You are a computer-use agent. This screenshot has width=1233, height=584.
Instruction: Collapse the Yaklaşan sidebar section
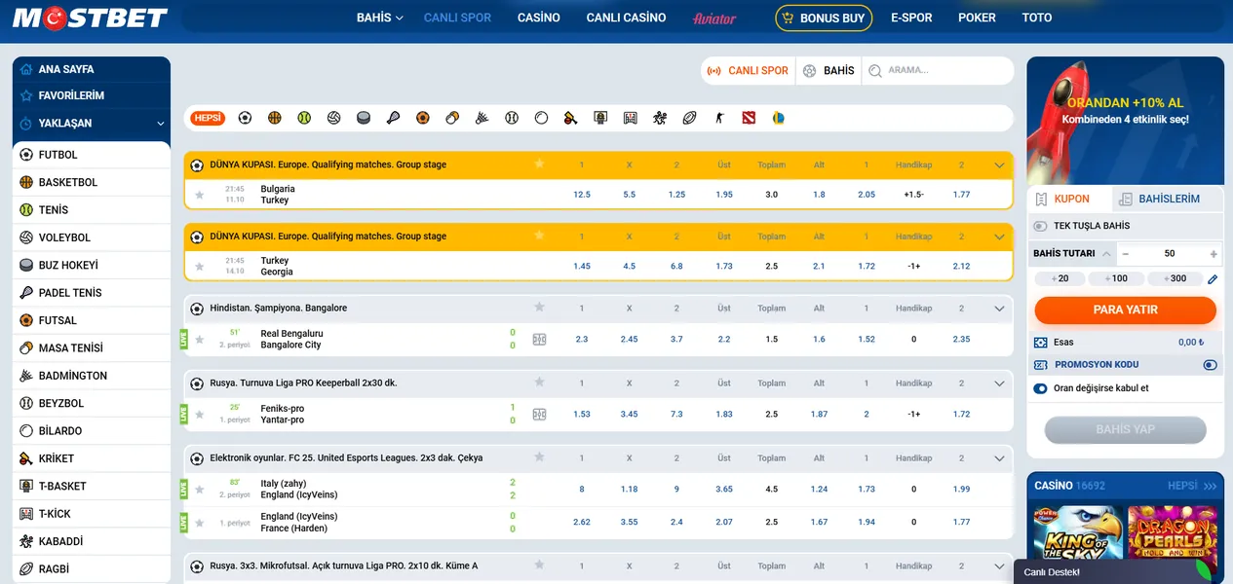pos(161,124)
